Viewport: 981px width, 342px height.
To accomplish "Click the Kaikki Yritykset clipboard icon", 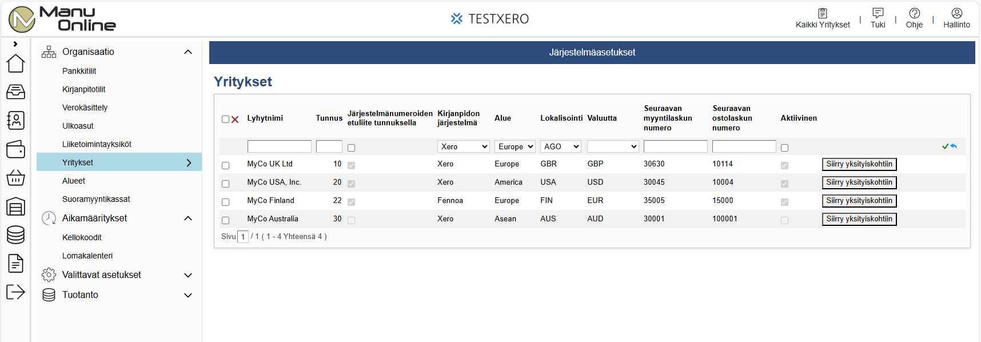I will (x=823, y=13).
